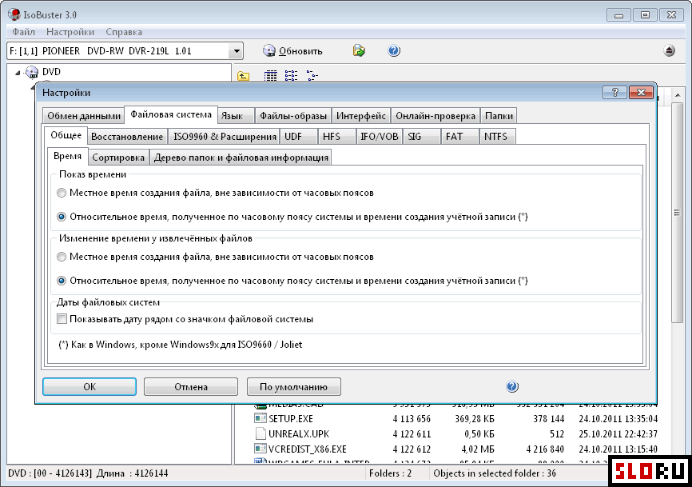Click LBA value 4 113 656

412,418
